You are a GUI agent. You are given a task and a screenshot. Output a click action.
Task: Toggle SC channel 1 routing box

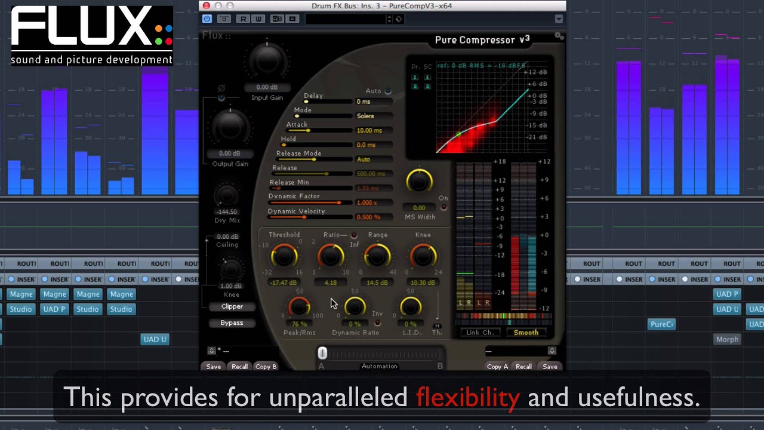pyautogui.click(x=427, y=78)
